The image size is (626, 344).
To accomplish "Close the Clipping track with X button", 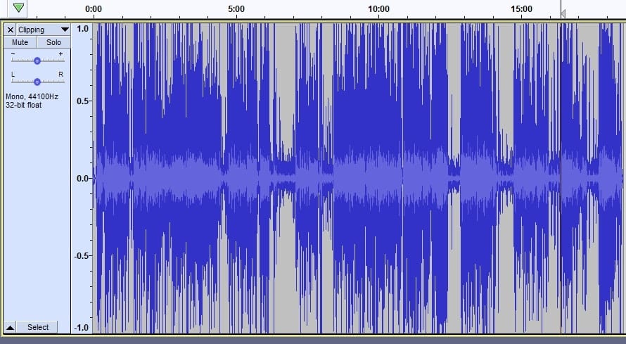I will point(11,30).
